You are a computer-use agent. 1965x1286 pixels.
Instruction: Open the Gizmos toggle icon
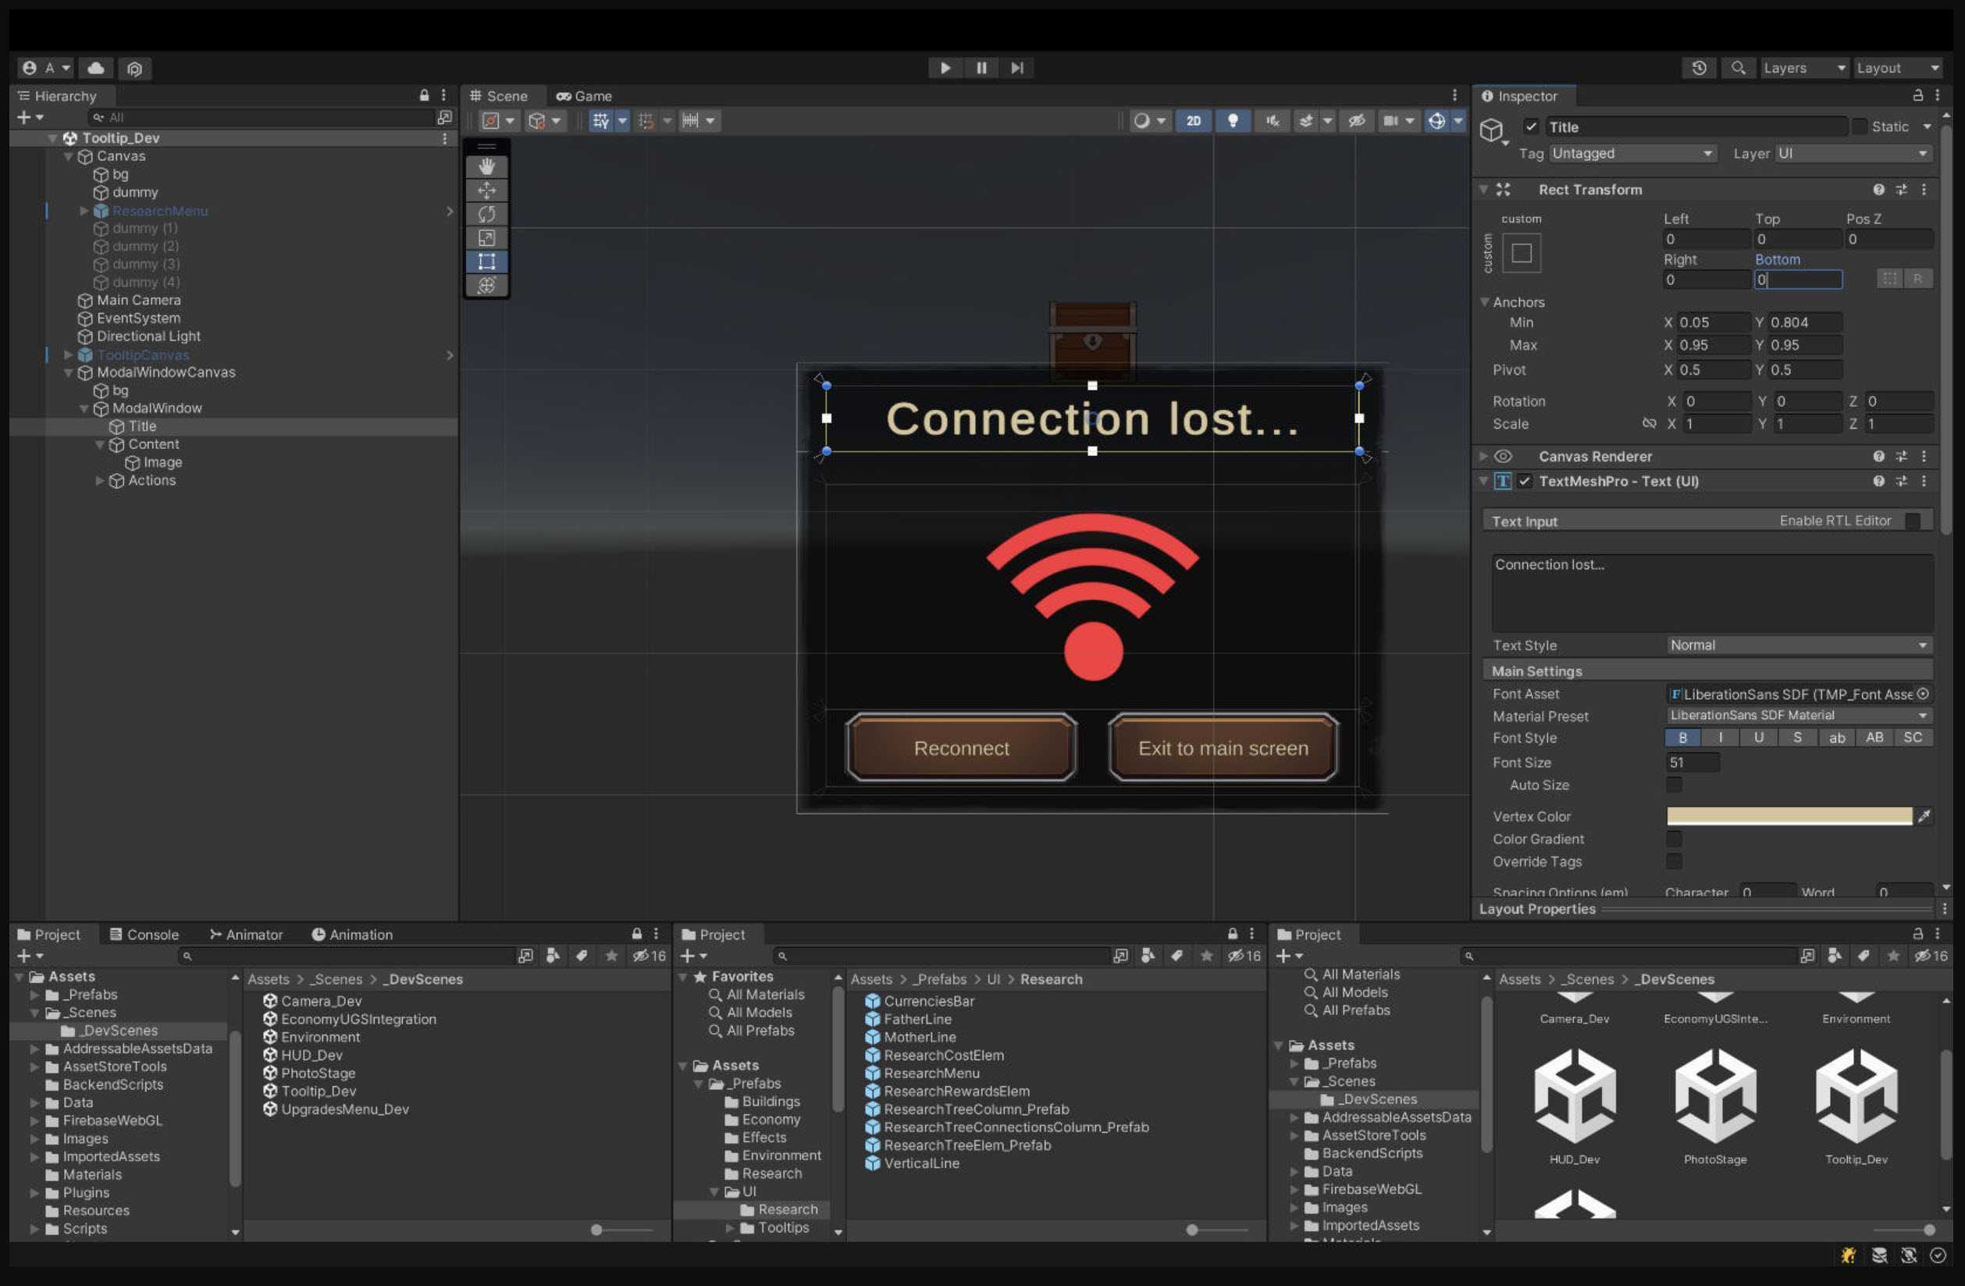(x=1436, y=120)
